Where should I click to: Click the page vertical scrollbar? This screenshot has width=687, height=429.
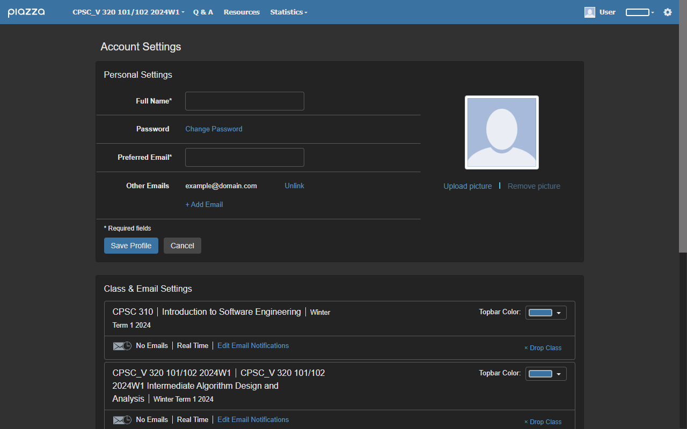pos(683,126)
